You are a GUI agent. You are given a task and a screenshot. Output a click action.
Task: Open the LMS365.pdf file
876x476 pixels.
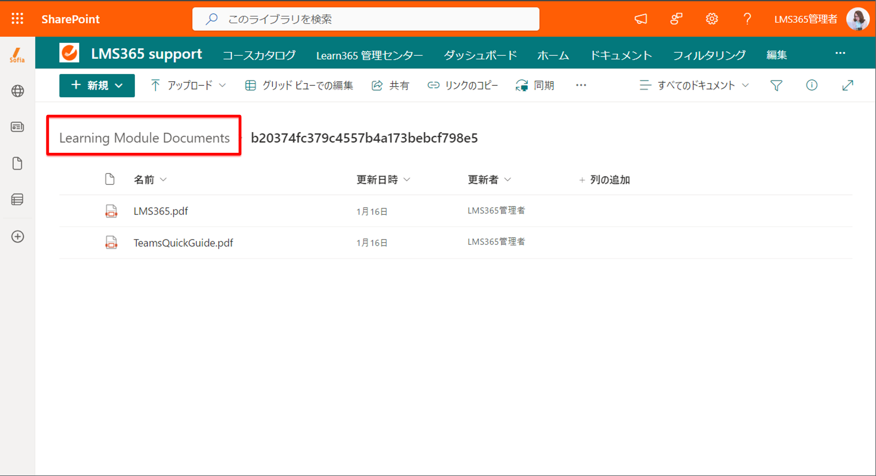tap(161, 211)
